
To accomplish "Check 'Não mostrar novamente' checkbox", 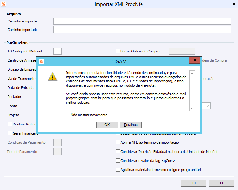I will (68, 115).
